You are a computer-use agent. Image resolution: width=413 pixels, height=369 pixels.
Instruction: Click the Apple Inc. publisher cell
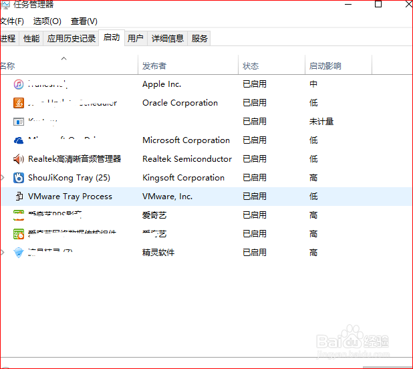(162, 84)
